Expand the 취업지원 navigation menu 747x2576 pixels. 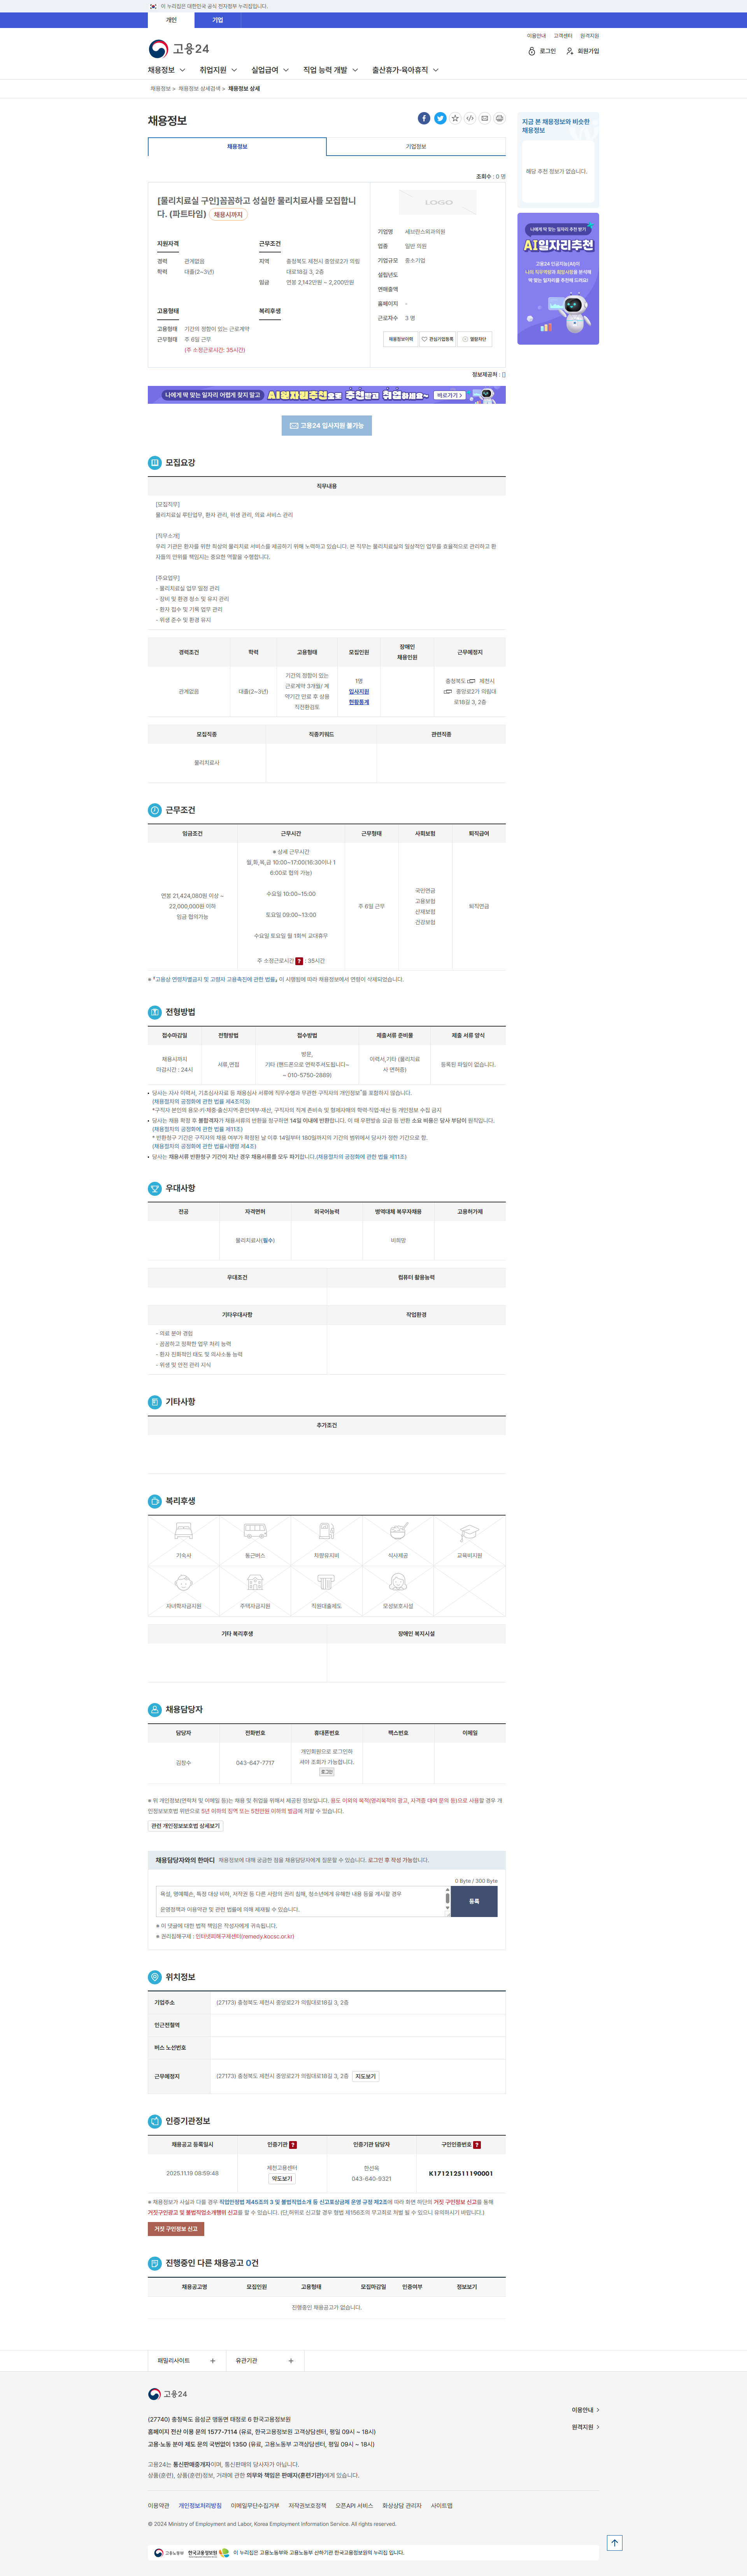pyautogui.click(x=218, y=70)
